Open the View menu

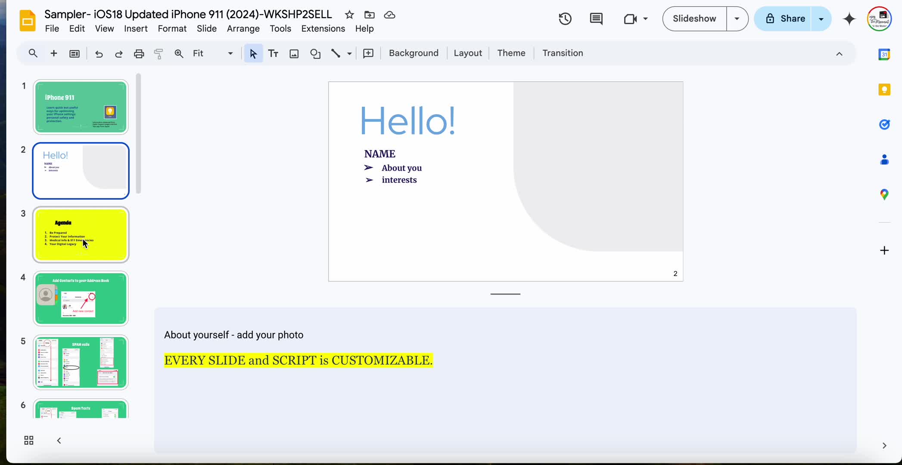(104, 28)
